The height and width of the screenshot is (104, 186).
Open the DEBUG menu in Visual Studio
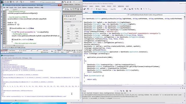click(97, 6)
